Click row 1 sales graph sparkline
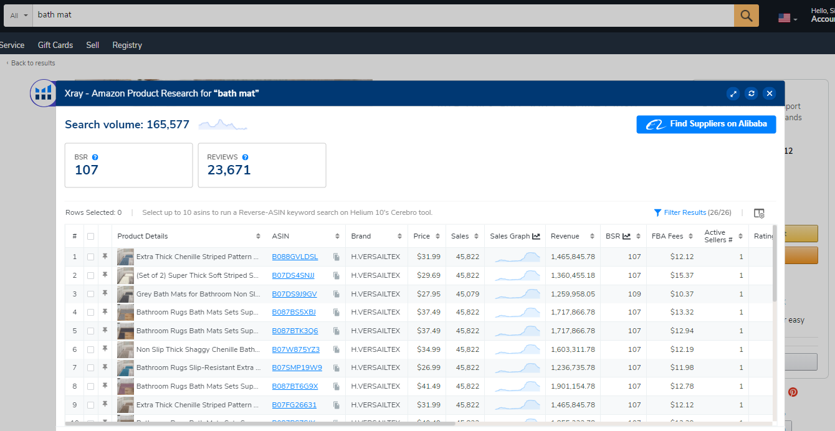This screenshot has height=431, width=835. pyautogui.click(x=518, y=257)
